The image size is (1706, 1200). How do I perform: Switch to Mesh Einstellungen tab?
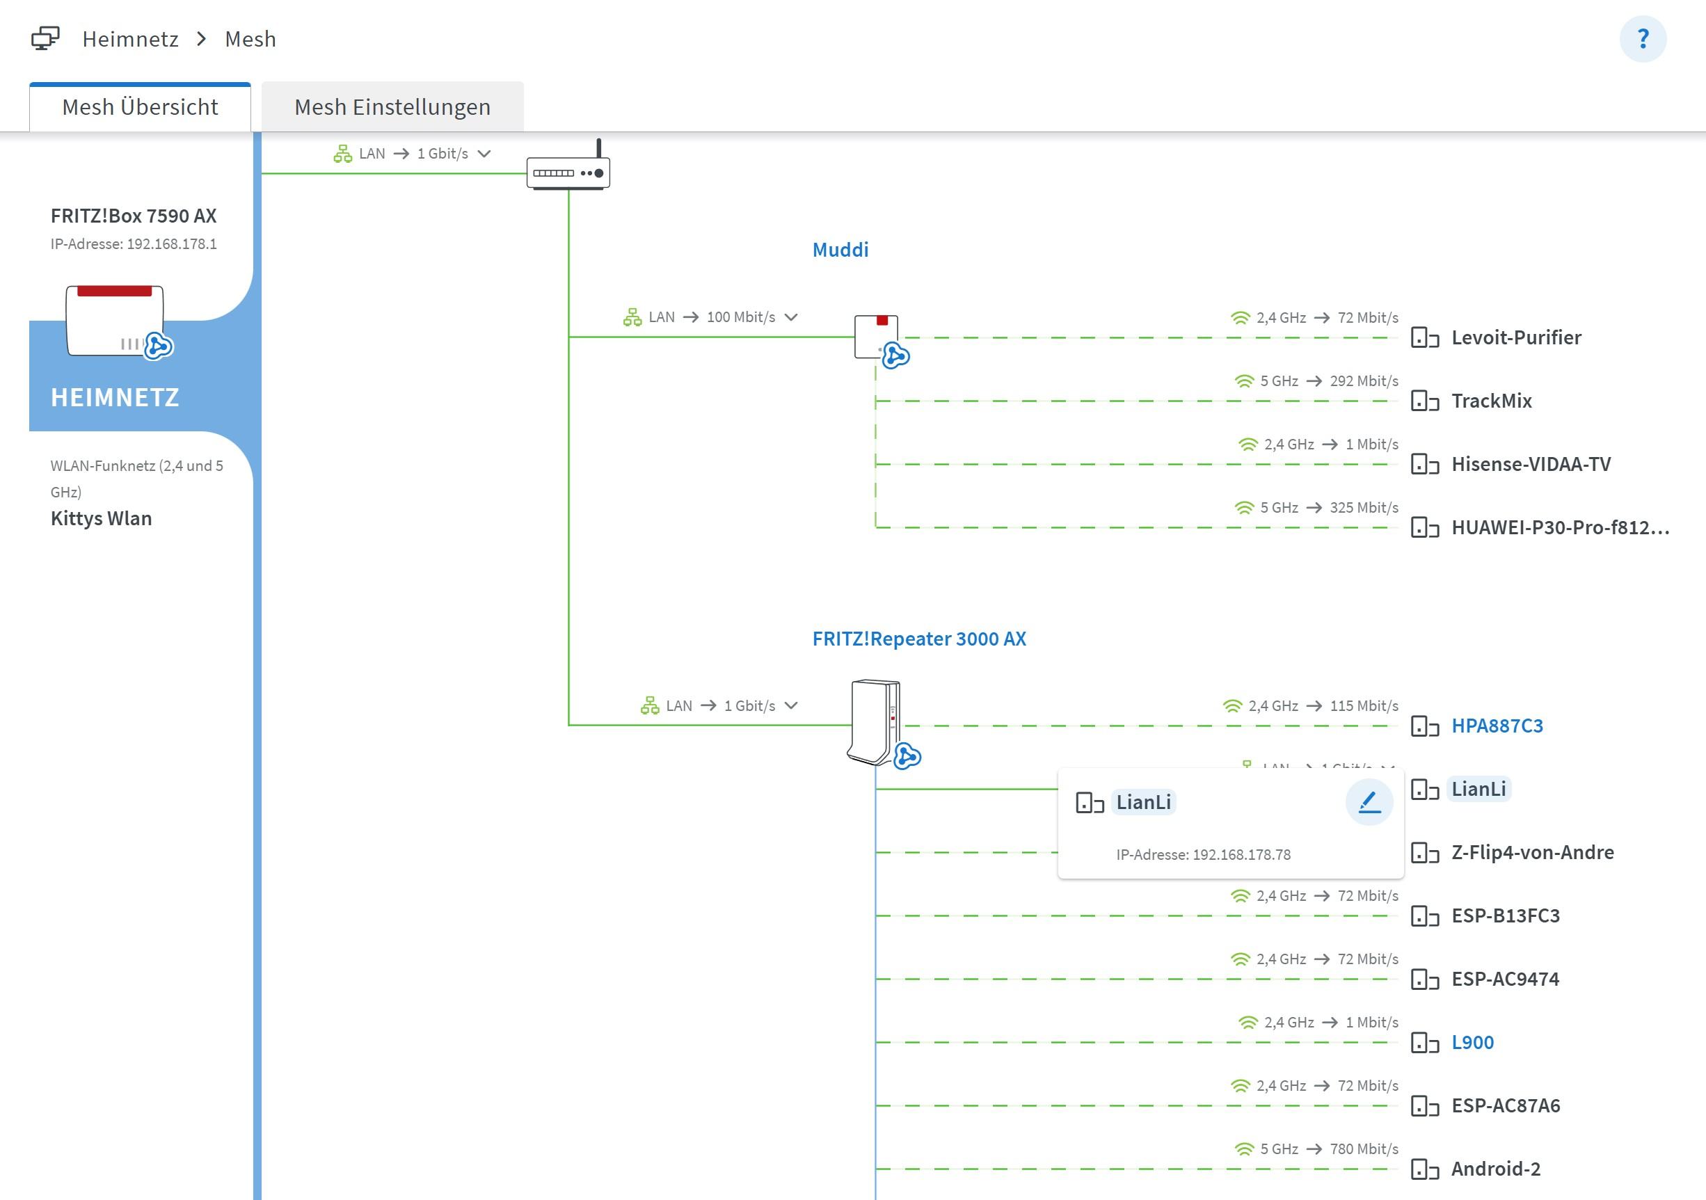pos(392,107)
